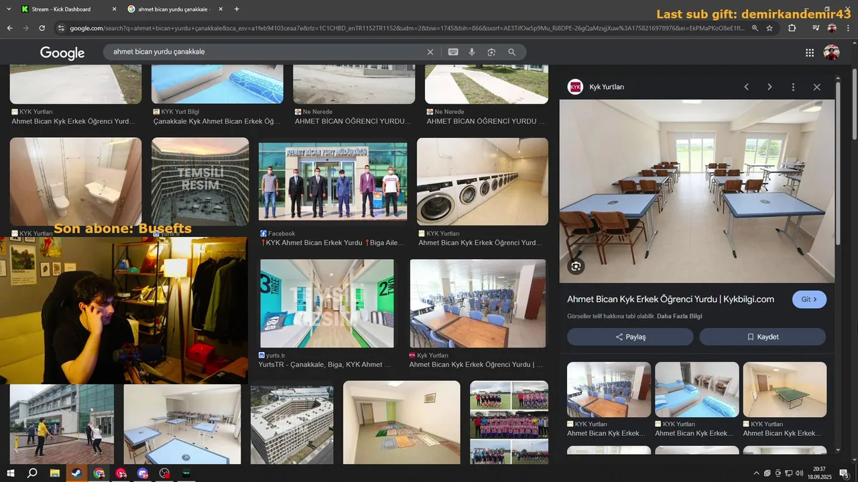Open YurtsTR - Çanakkale, Biga caption link
The image size is (858, 482).
(x=324, y=365)
